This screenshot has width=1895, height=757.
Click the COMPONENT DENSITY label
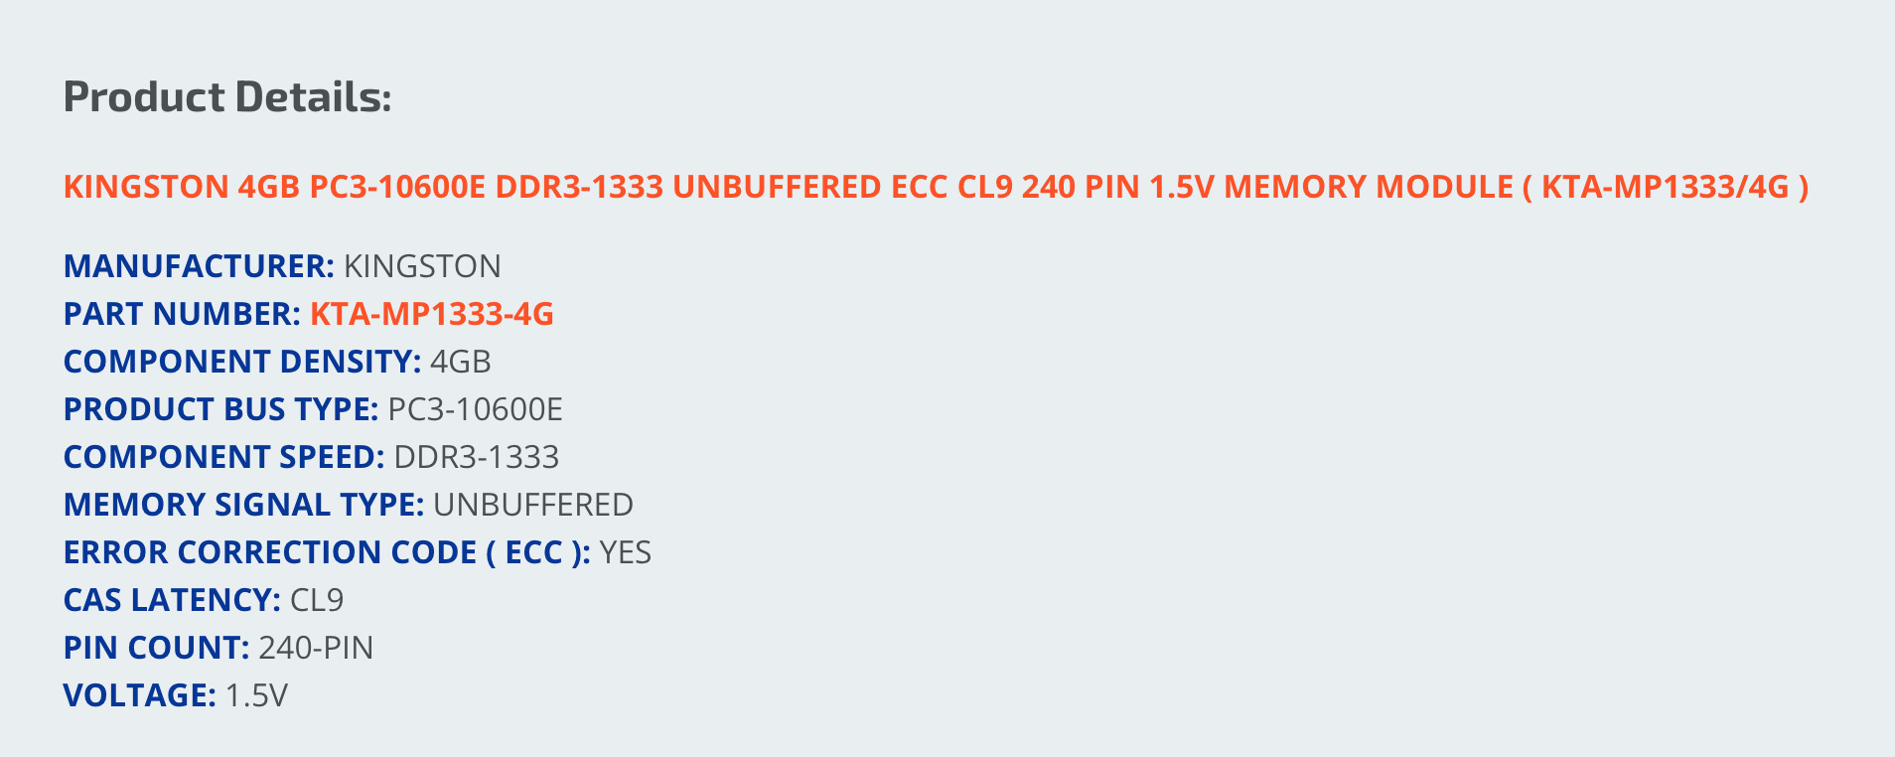[242, 362]
